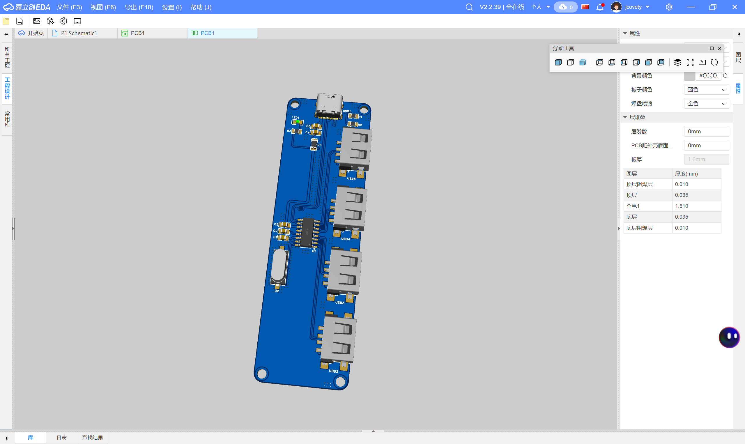Image resolution: width=745 pixels, height=444 pixels.
Task: Open the 查找结果 bottom tab
Action: tap(92, 438)
